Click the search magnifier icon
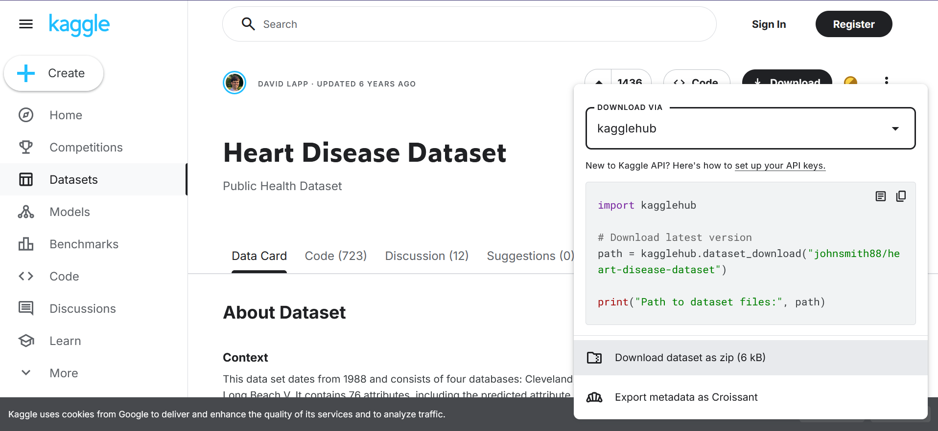 tap(248, 24)
